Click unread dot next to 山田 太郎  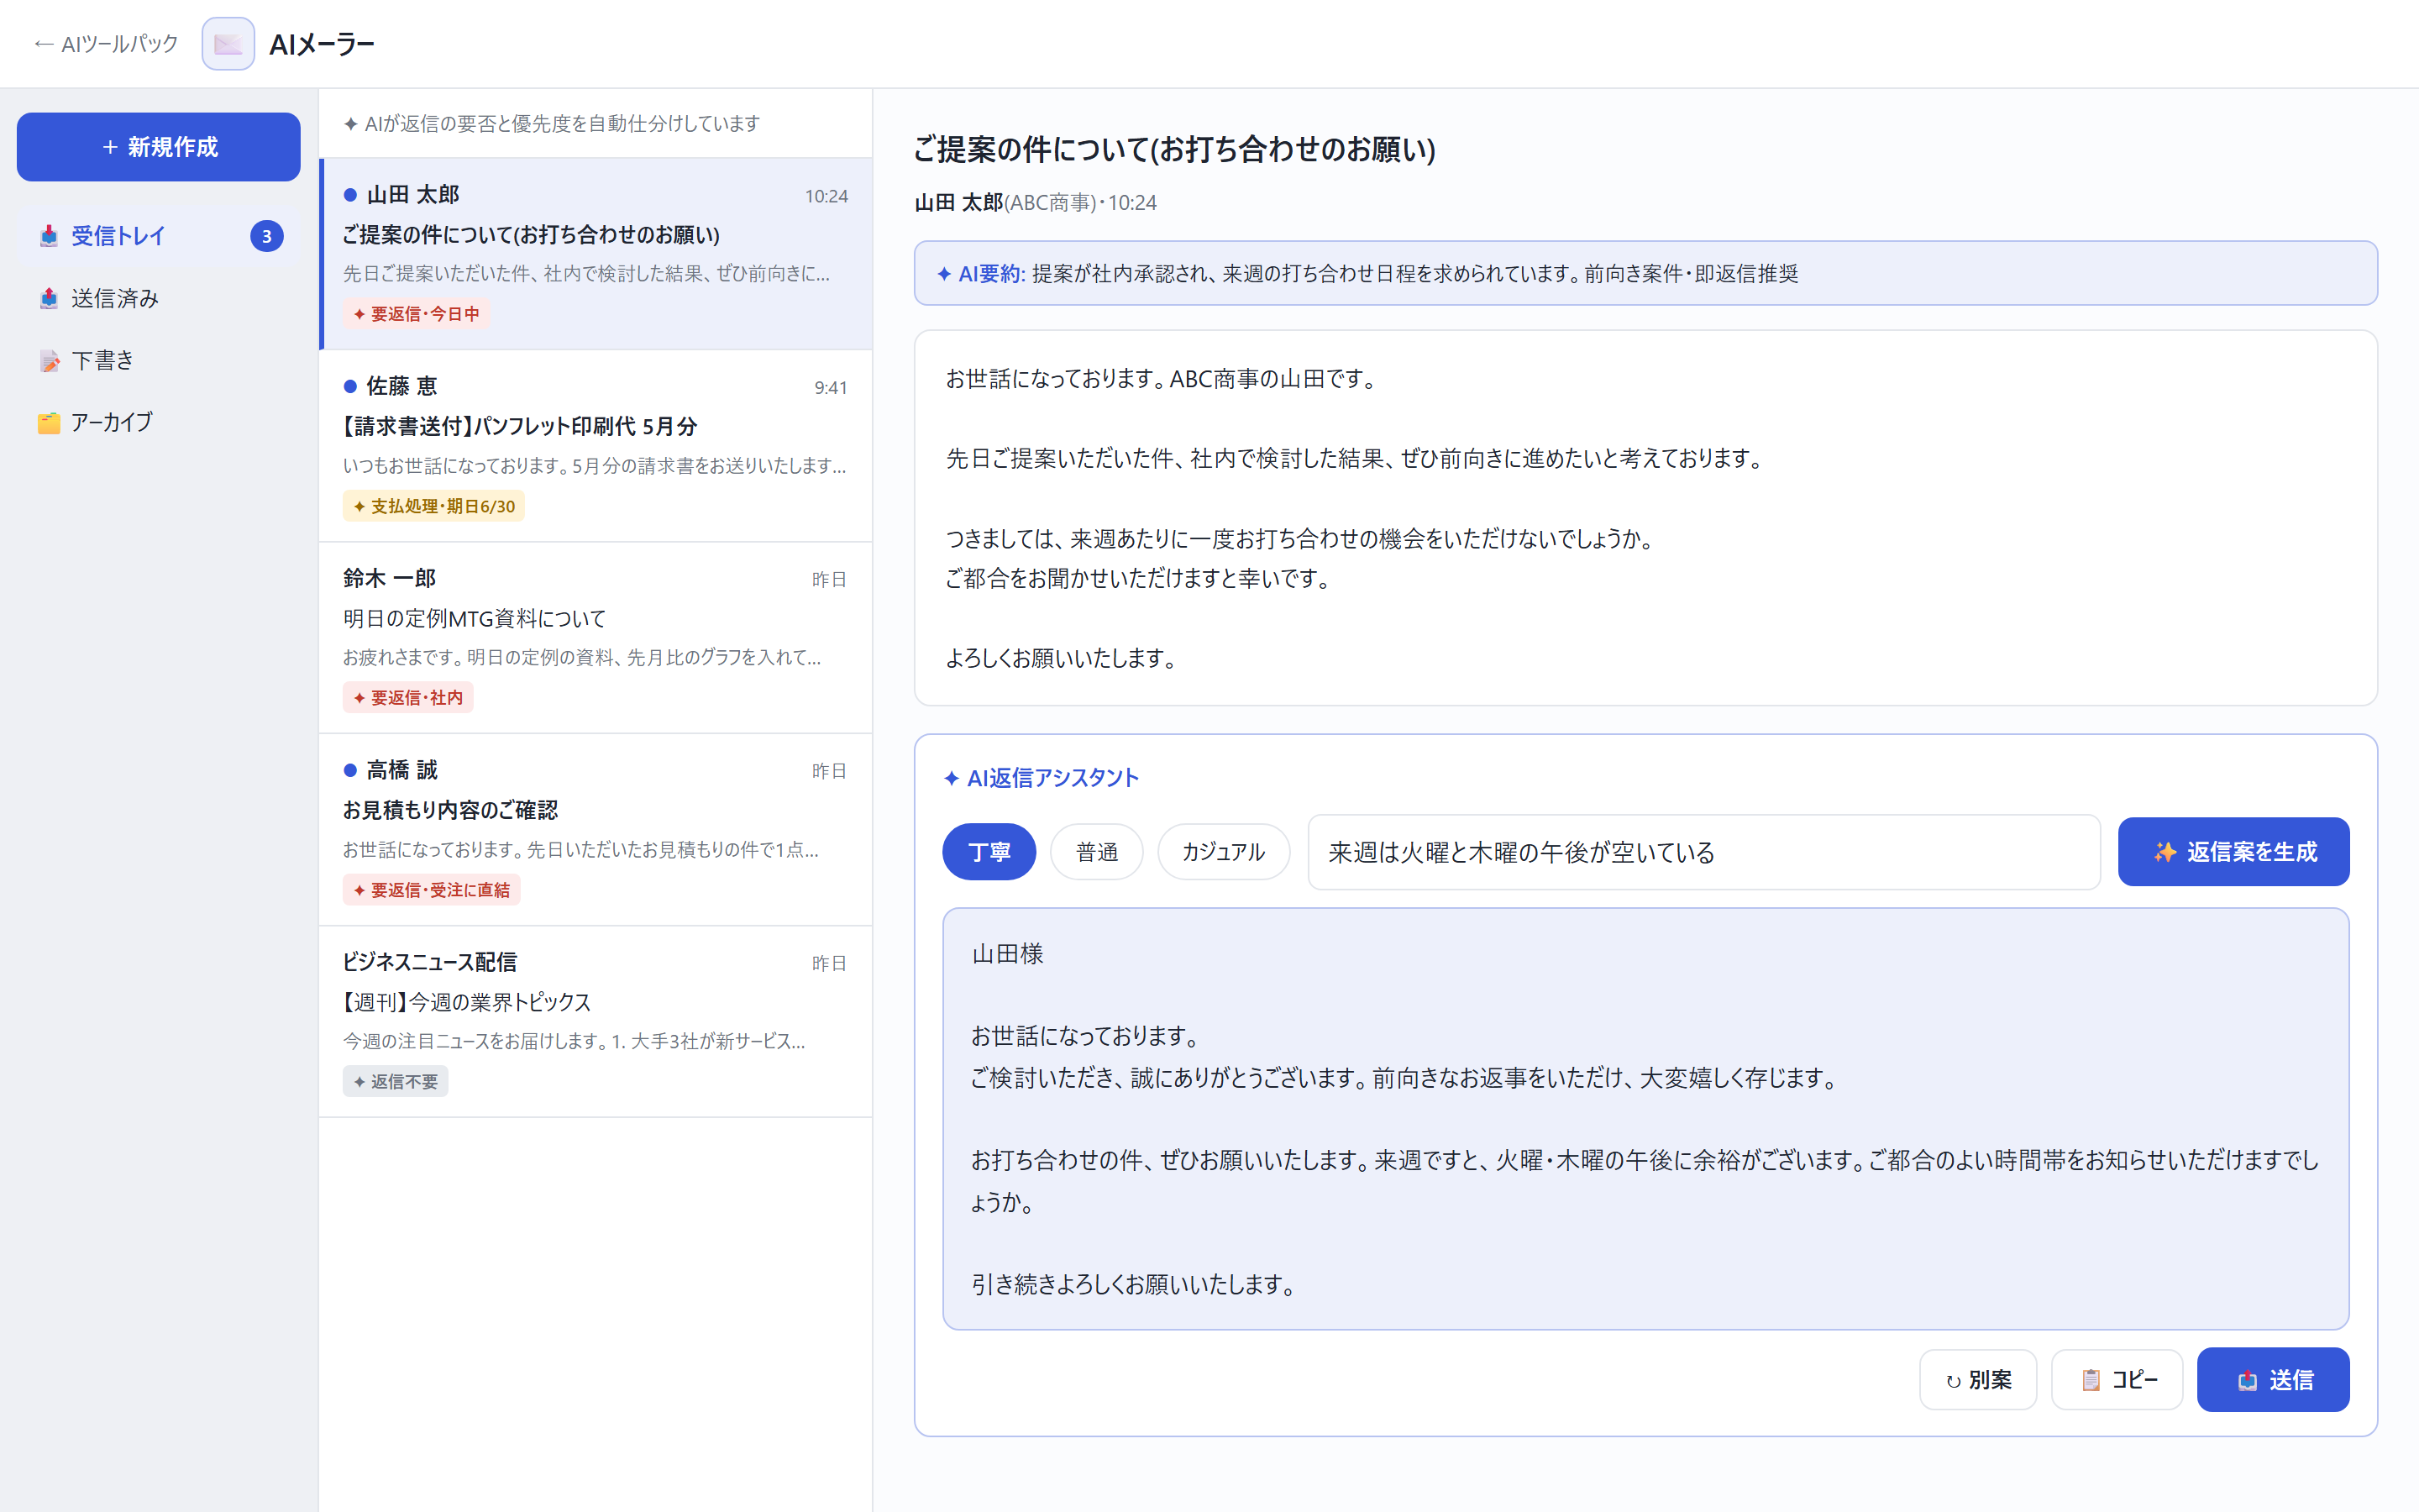click(350, 195)
